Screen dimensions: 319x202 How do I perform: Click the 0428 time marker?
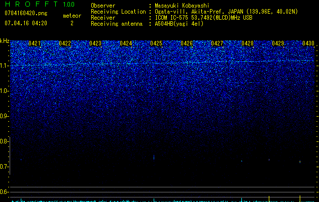247,43
